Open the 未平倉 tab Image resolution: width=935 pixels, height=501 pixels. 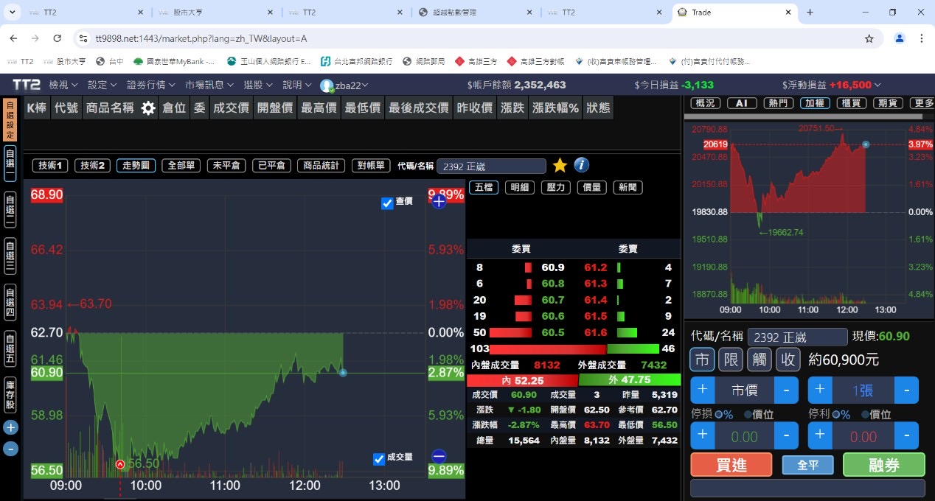[x=226, y=166]
